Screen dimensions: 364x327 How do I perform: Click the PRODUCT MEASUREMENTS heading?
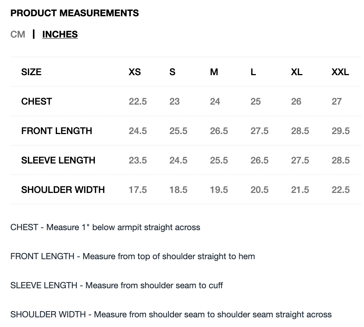coord(74,13)
